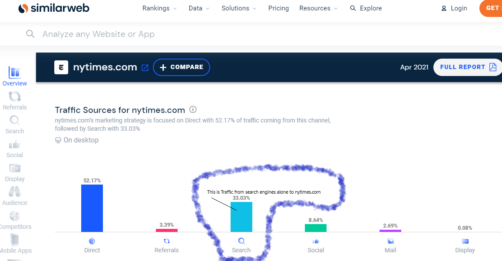Click the Direct label under chart
Viewport: 502px width, 261px height.
coord(92,250)
